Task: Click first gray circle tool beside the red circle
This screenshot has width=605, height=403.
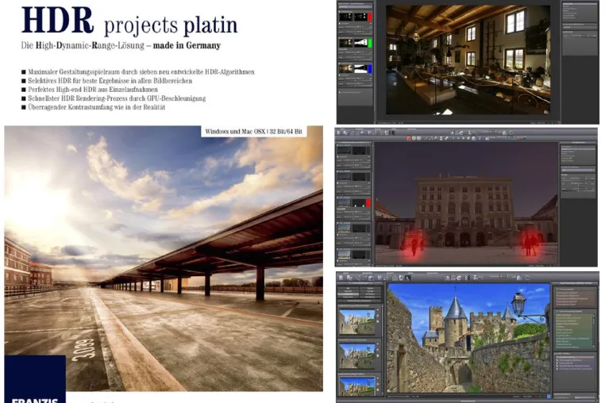Action: click(414, 138)
